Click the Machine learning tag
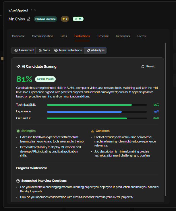Image resolution: width=176 pixels, height=211 pixels. (x=45, y=19)
